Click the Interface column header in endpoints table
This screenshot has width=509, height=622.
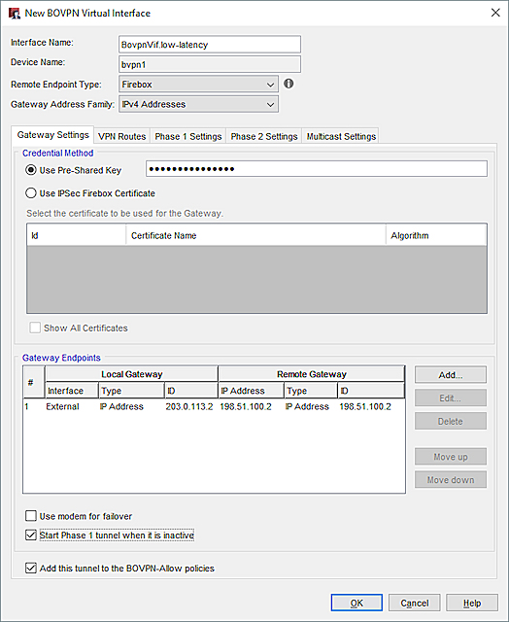pos(71,391)
